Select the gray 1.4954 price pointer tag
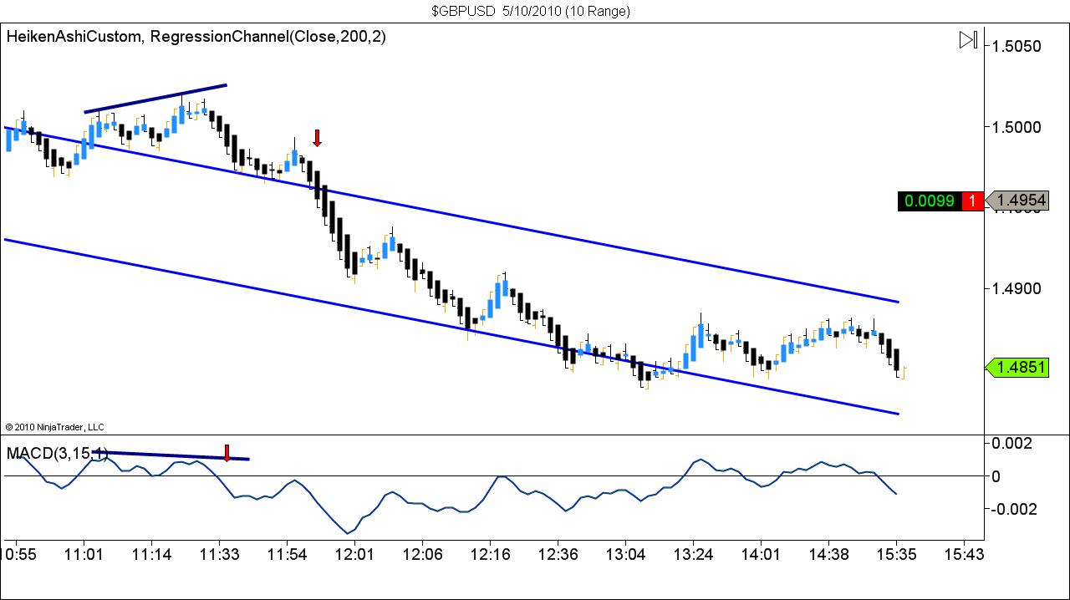This screenshot has height=600, width=1070. click(1022, 201)
